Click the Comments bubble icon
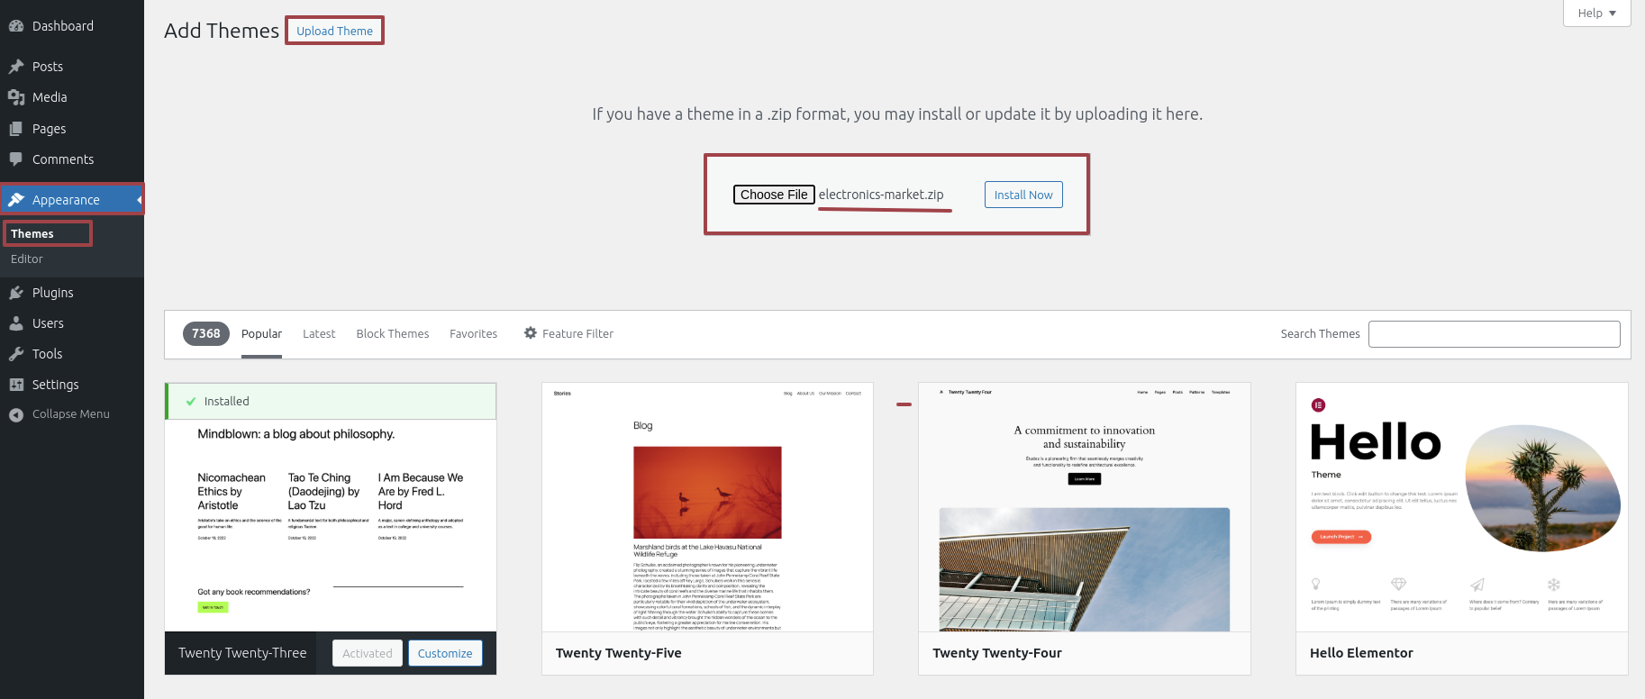Screen dimensions: 1645x699 (16, 159)
